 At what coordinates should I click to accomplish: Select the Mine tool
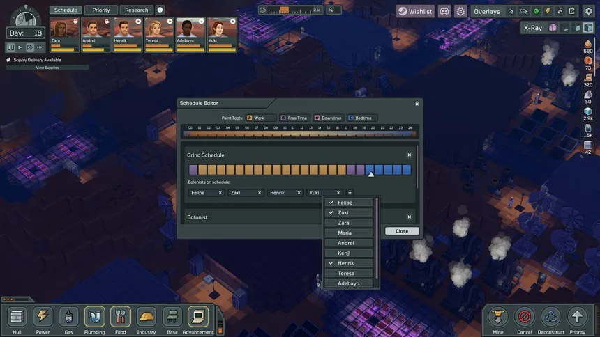[x=498, y=317]
